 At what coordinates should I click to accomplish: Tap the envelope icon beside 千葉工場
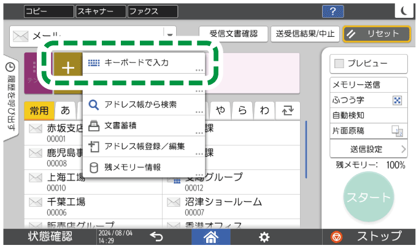35,202
